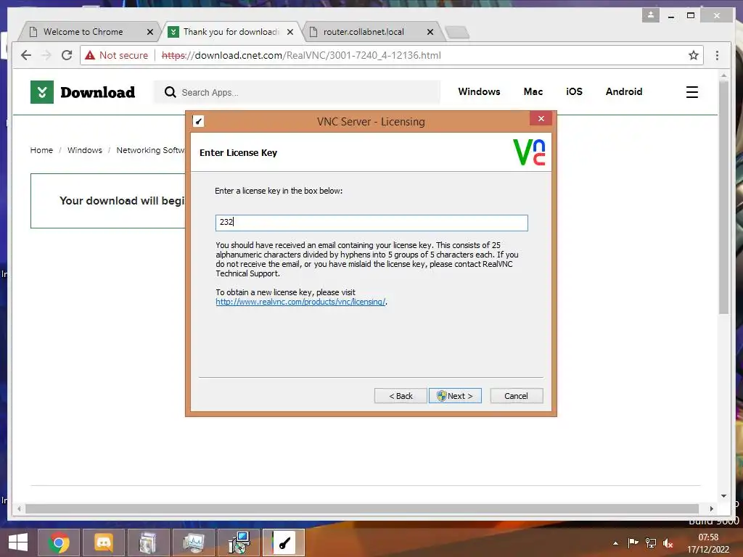Click the VNC Licensing dialog title icon
This screenshot has width=743, height=557.
(199, 121)
